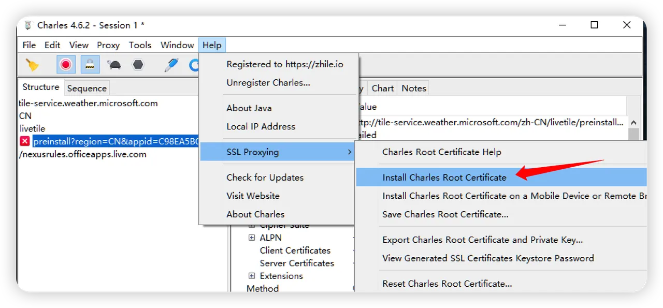Open the Chart tab
663x308 pixels.
383,88
